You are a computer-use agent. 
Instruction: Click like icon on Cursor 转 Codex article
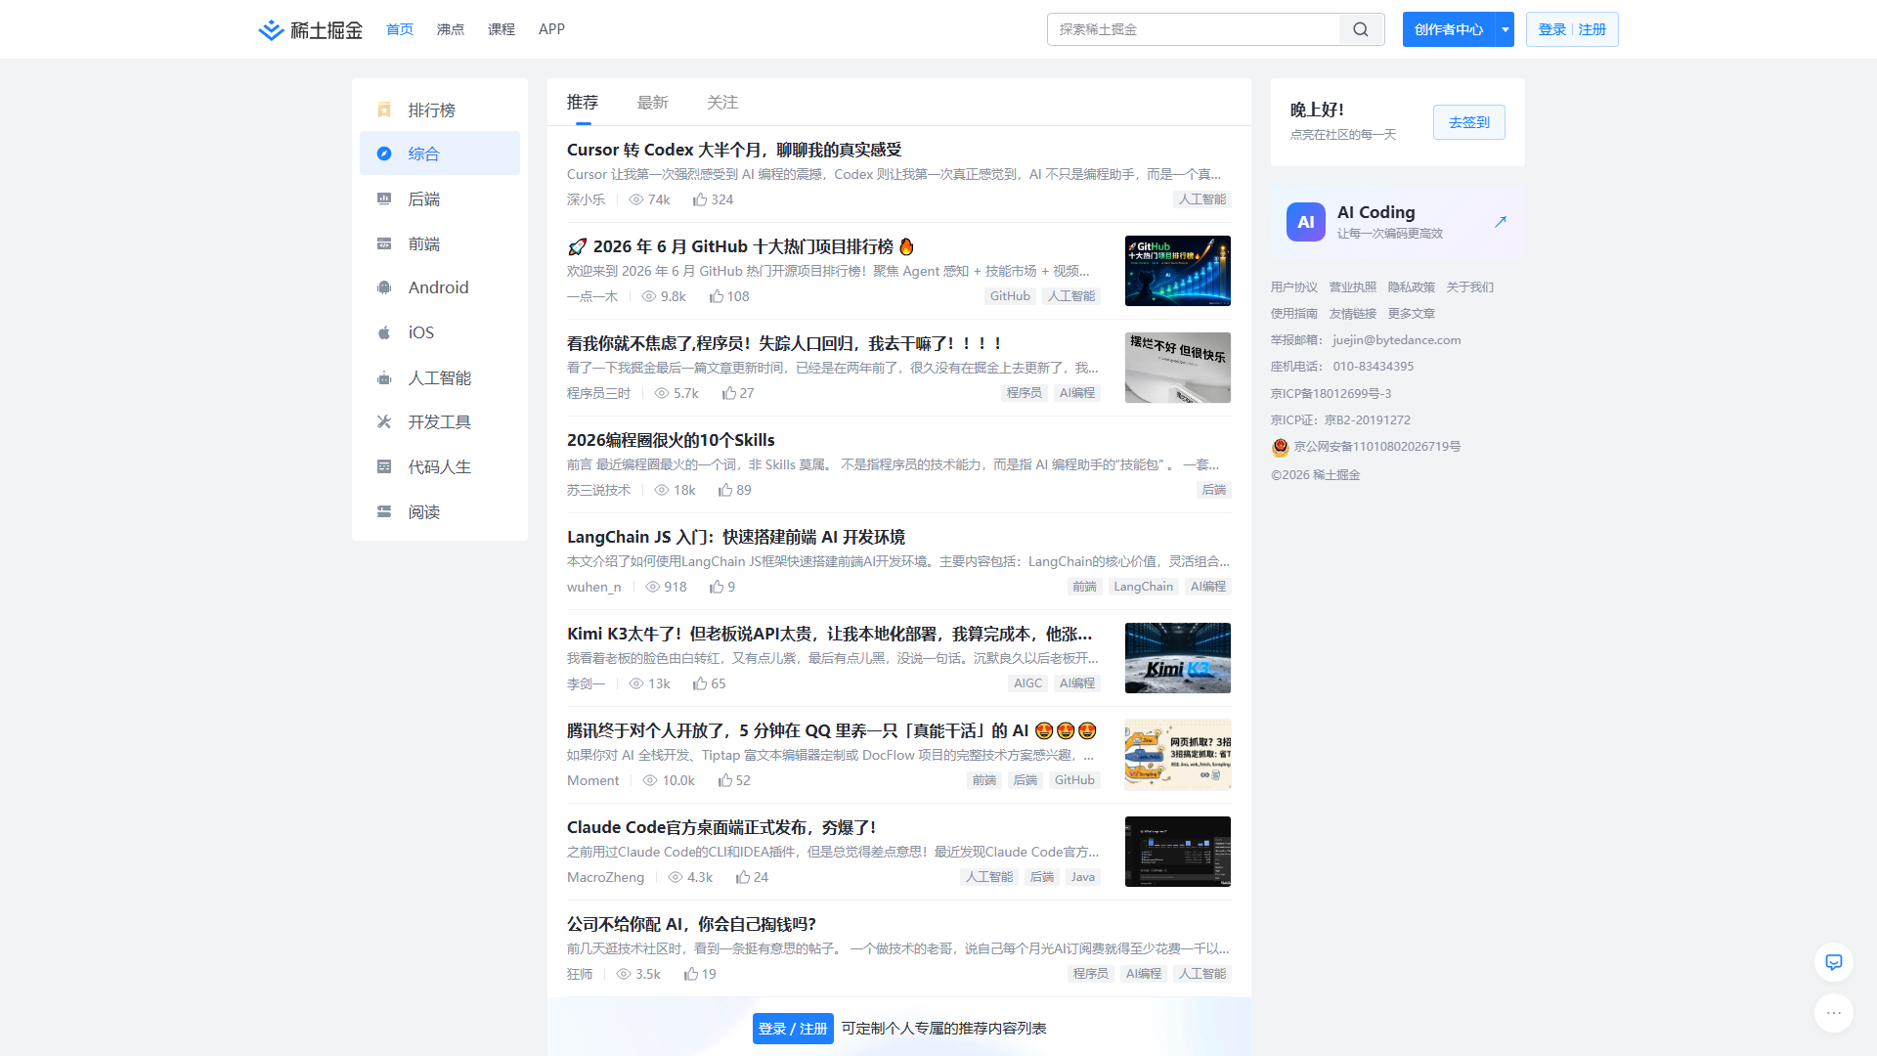(x=700, y=199)
